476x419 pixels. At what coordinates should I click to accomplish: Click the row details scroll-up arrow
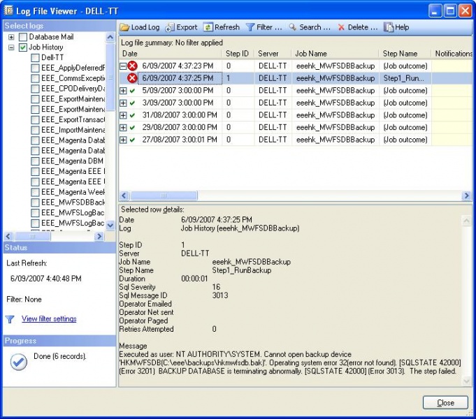[467, 221]
